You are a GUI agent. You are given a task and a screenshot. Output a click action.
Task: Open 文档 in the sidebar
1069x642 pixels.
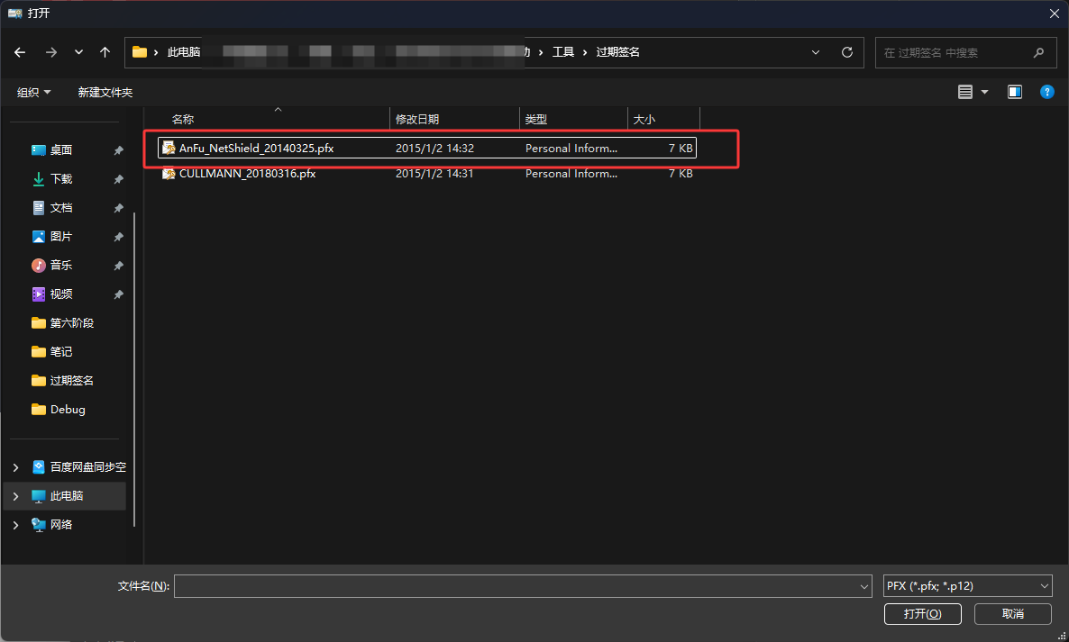[x=60, y=208]
